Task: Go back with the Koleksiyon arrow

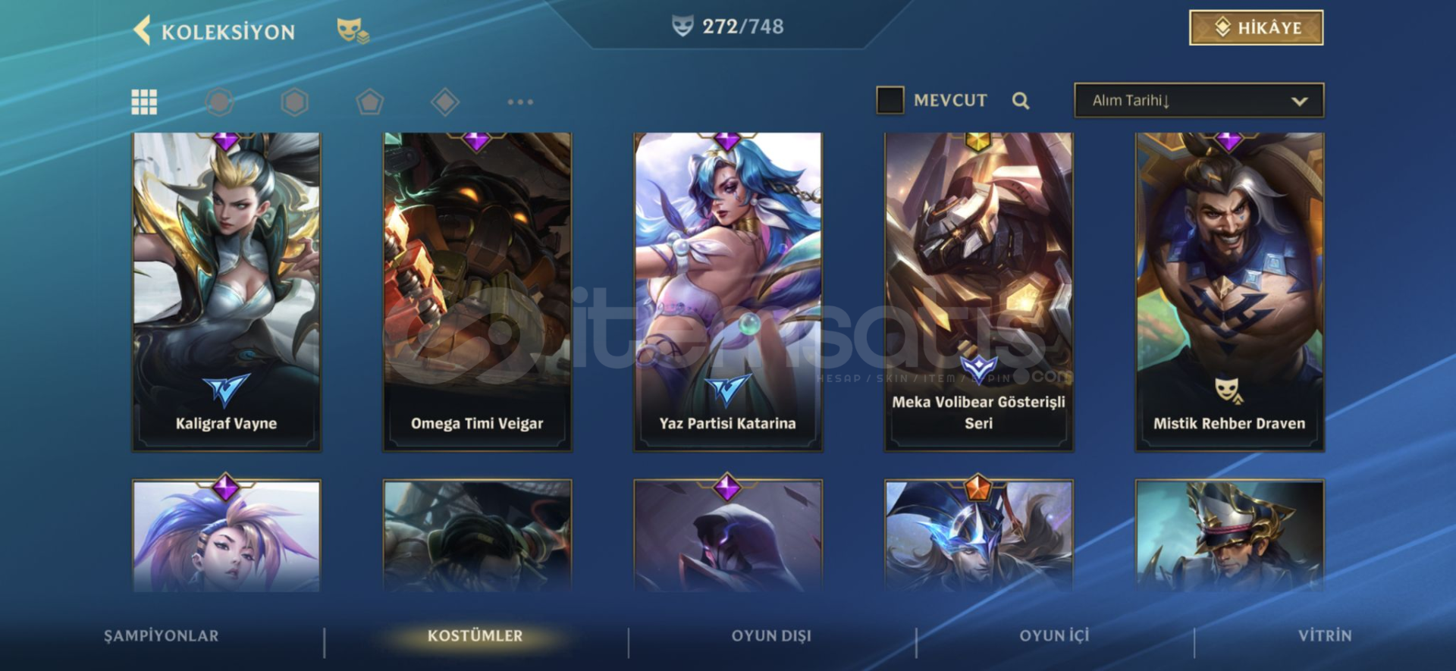Action: click(x=142, y=31)
